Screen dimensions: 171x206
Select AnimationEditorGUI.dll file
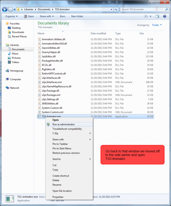(54, 44)
